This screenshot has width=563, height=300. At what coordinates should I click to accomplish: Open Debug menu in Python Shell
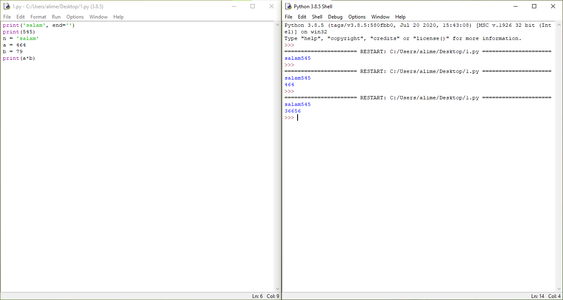tap(335, 17)
